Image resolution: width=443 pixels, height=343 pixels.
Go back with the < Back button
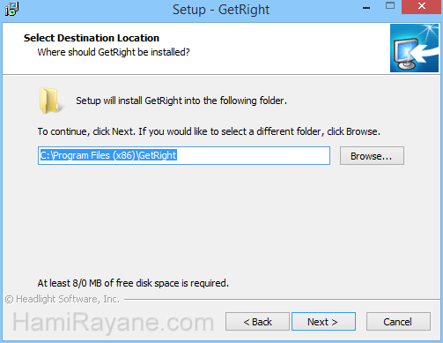(257, 322)
